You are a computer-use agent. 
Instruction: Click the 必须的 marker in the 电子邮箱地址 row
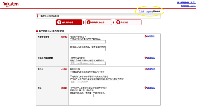[x=64, y=37]
